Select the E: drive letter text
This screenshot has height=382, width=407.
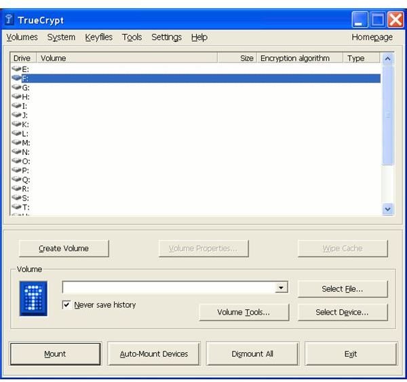click(x=26, y=69)
